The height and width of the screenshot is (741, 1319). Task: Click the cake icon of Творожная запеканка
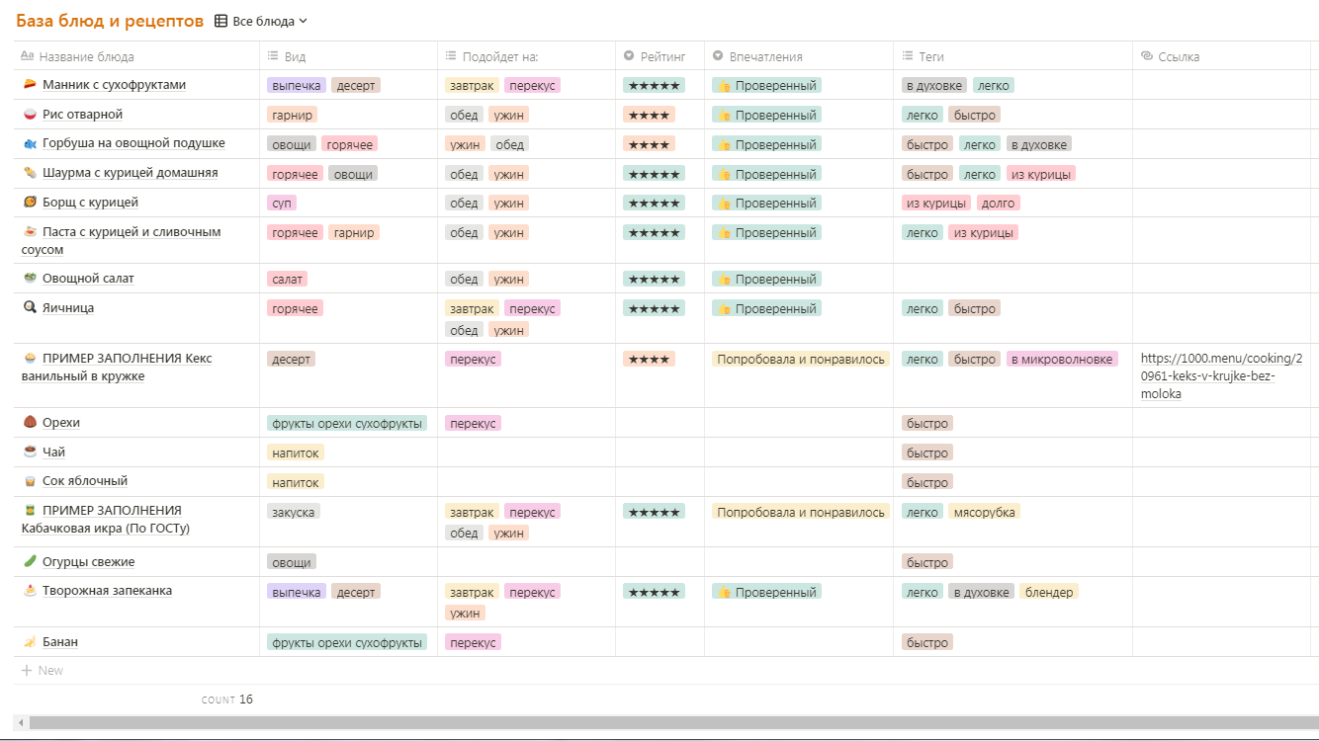[x=30, y=591]
